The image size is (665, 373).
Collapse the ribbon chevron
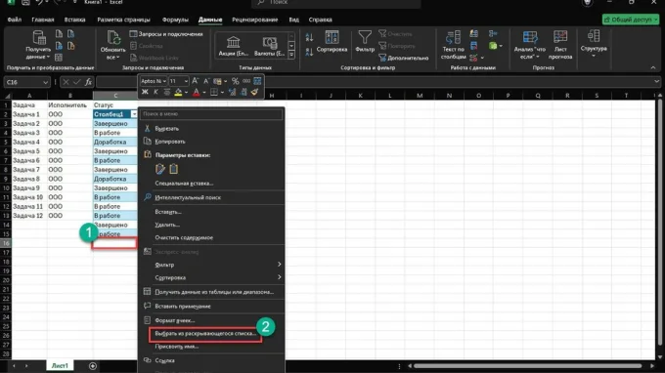(652, 67)
